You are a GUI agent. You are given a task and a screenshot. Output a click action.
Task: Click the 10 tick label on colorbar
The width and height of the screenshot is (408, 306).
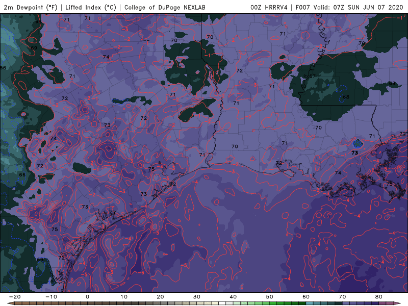click(124, 297)
